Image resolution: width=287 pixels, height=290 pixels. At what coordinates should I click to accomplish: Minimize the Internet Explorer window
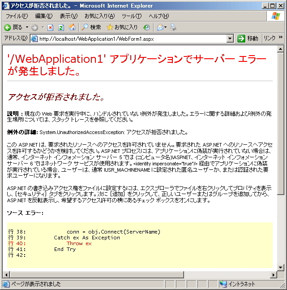(266, 6)
